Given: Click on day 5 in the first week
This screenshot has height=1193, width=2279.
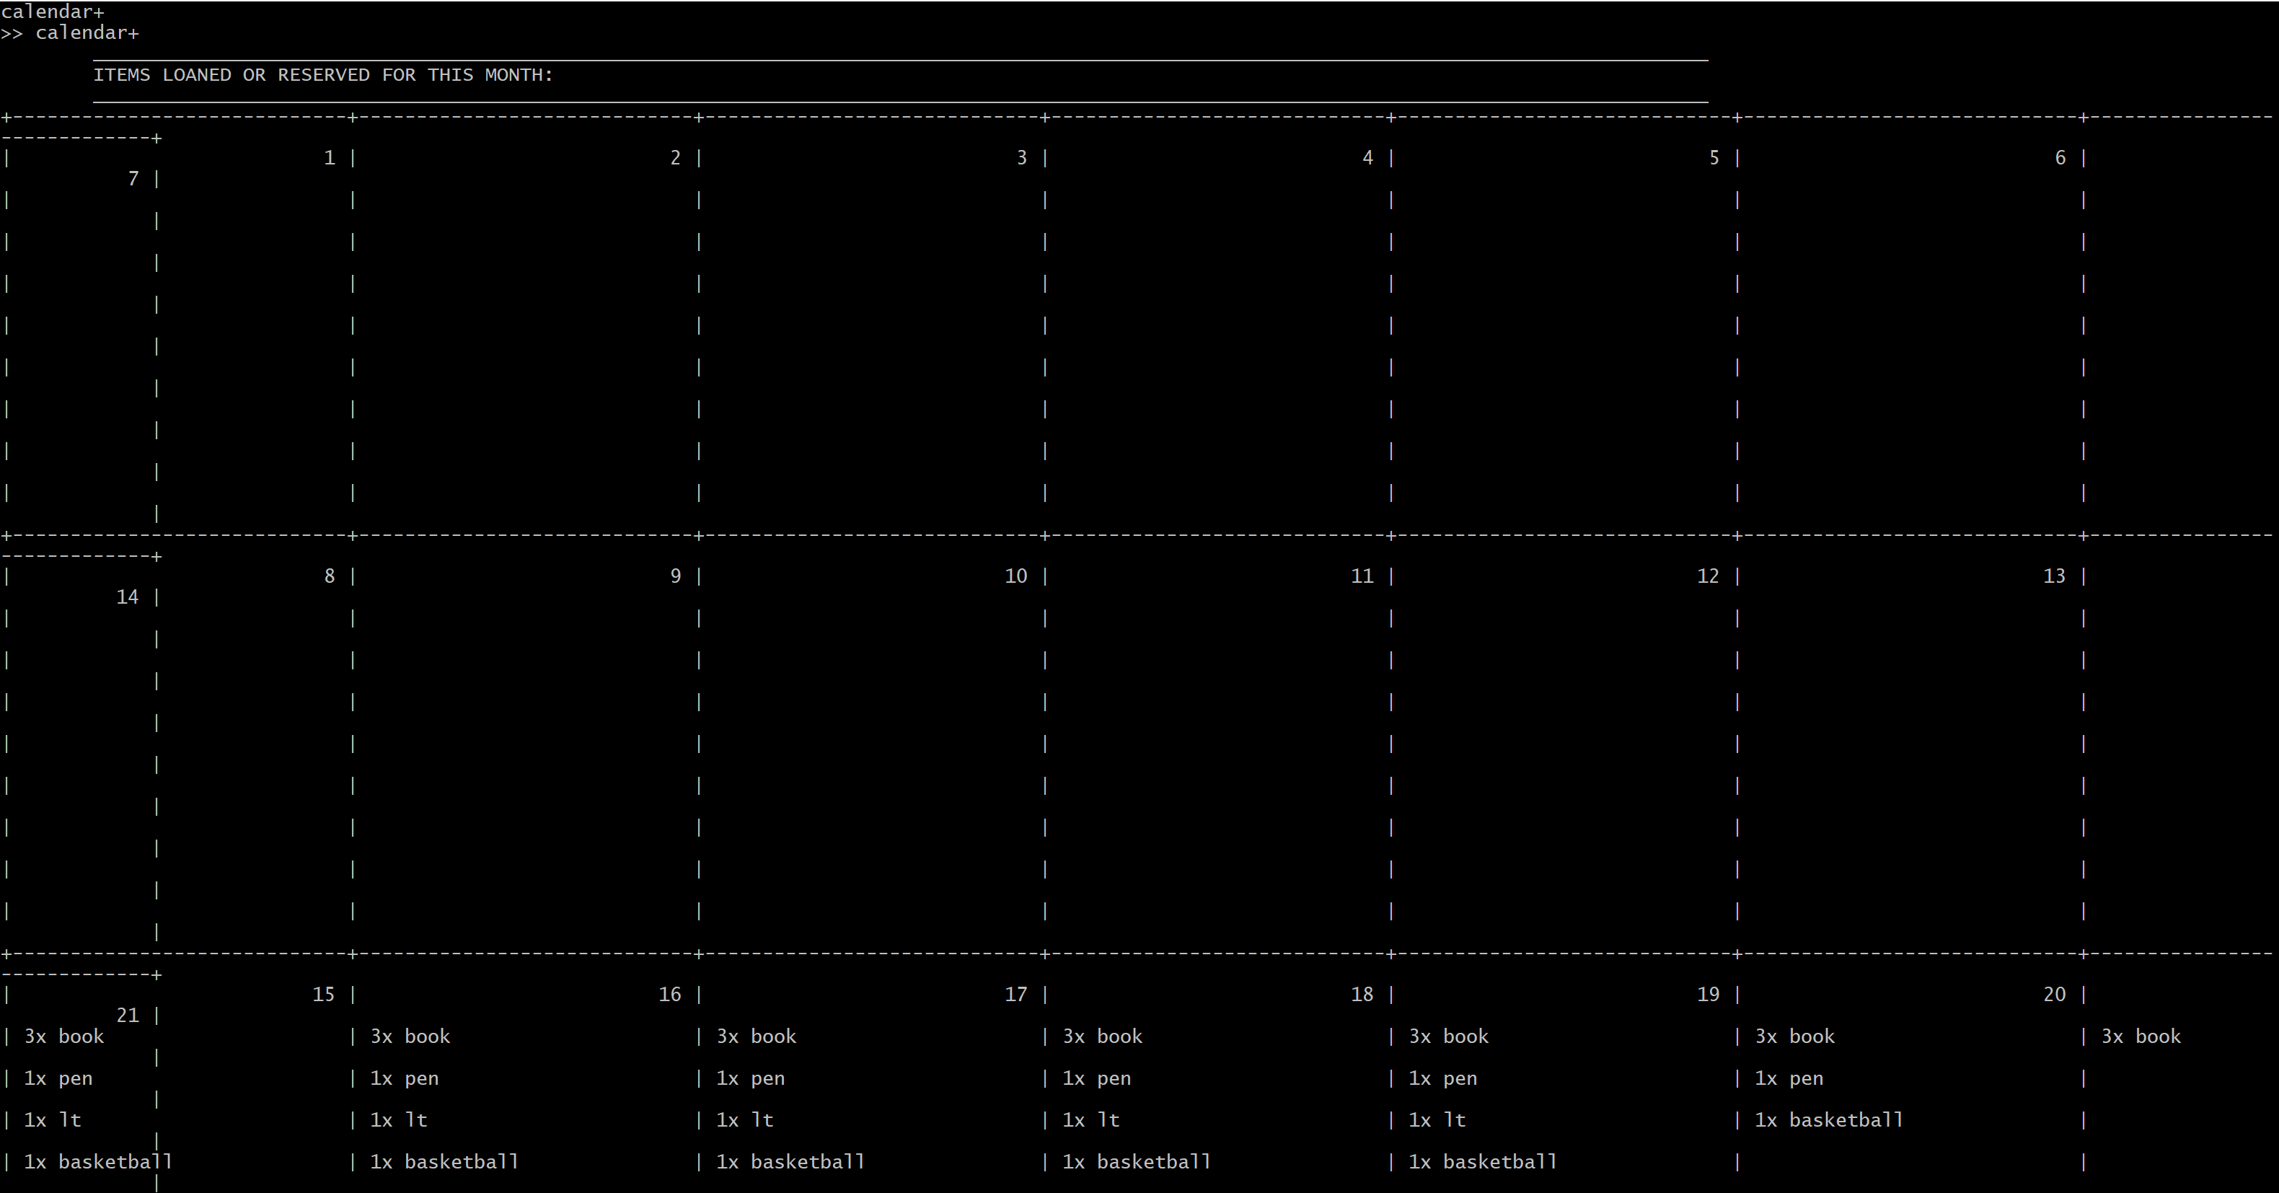Looking at the screenshot, I should click(1714, 159).
